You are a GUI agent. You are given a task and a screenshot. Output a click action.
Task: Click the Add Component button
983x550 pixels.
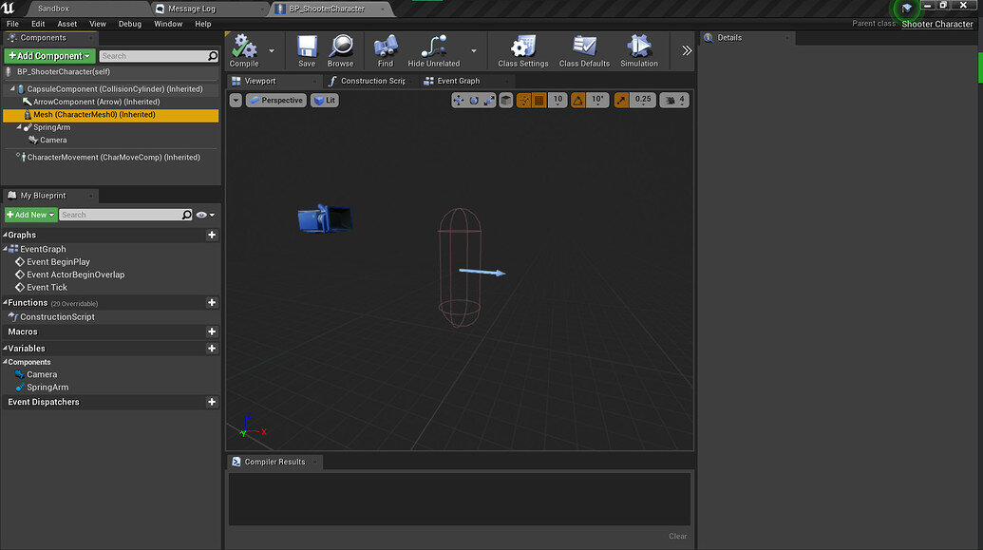pos(48,55)
